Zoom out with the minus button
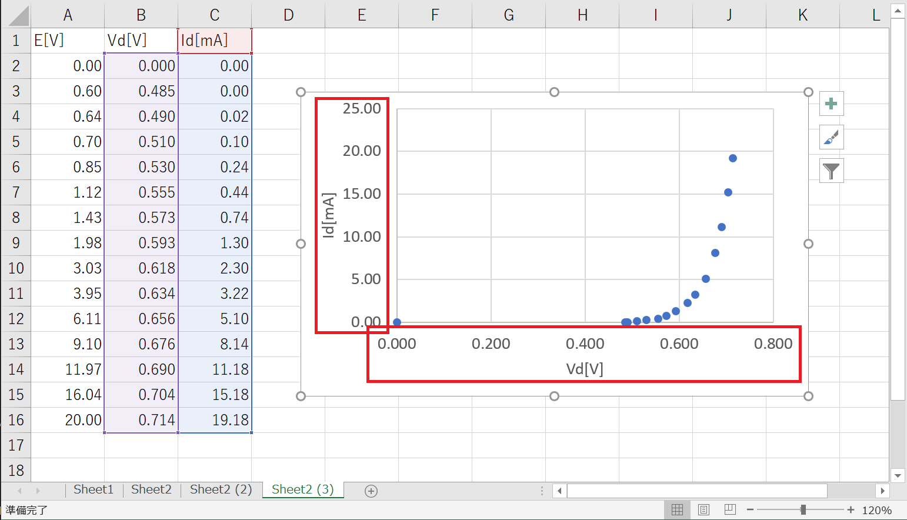This screenshot has height=520, width=907. pyautogui.click(x=750, y=510)
